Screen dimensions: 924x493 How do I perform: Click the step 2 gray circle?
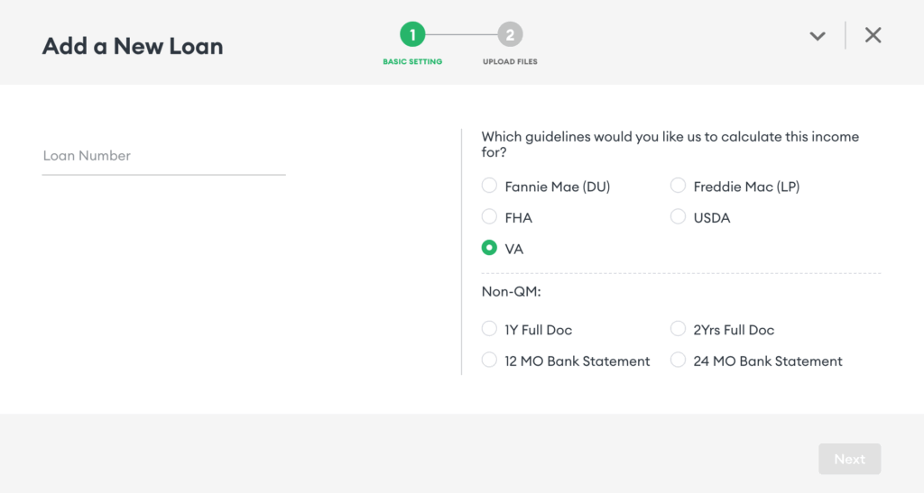click(x=510, y=35)
